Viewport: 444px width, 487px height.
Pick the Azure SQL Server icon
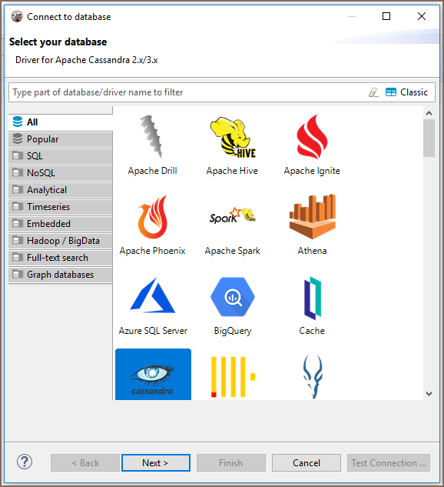coord(153,295)
